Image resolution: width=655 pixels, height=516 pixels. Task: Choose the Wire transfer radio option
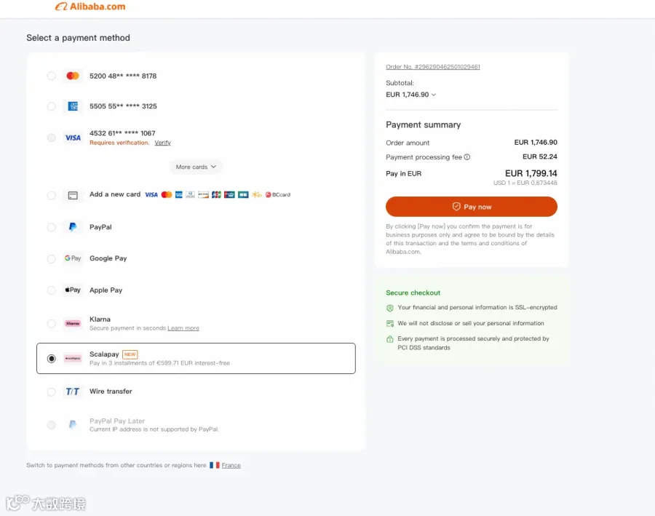(52, 392)
